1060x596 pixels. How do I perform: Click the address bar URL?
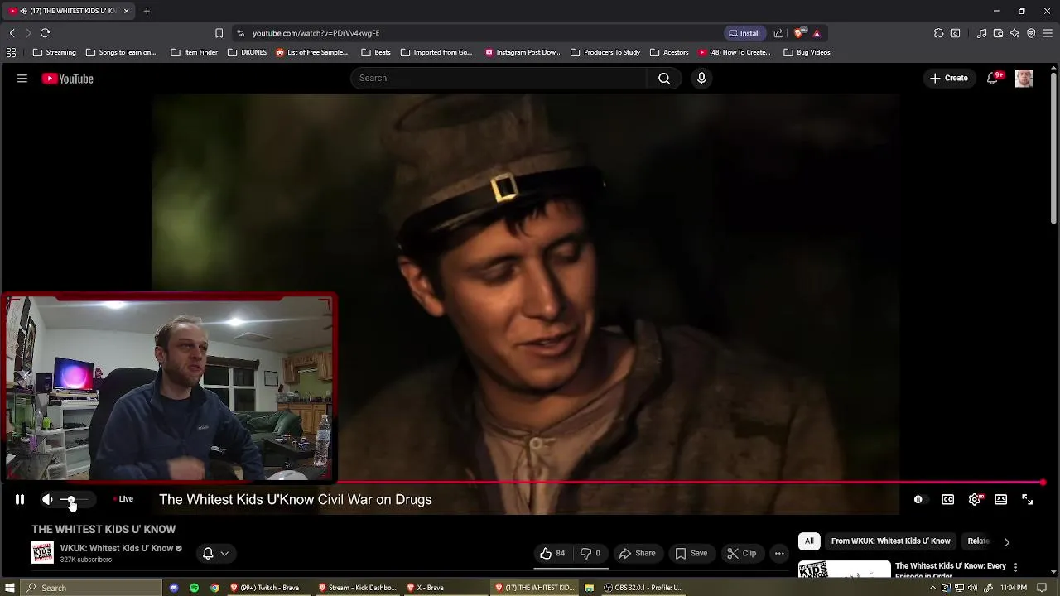316,33
